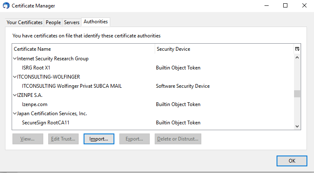Collapse the IZENPE S.A. group
314x173 pixels.
tap(15, 95)
